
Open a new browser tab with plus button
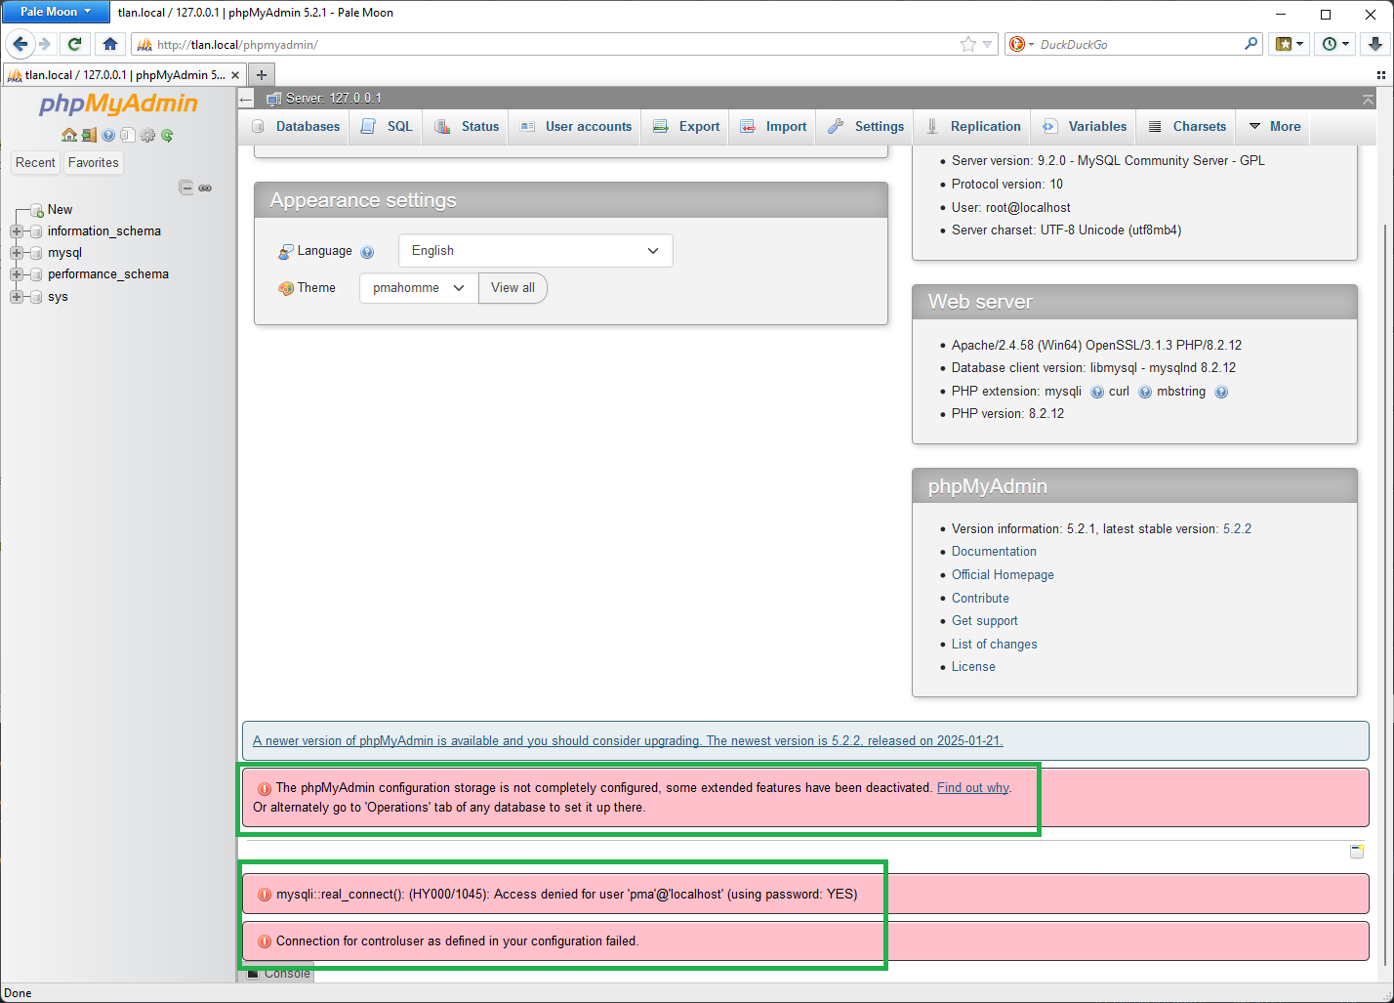tap(262, 74)
